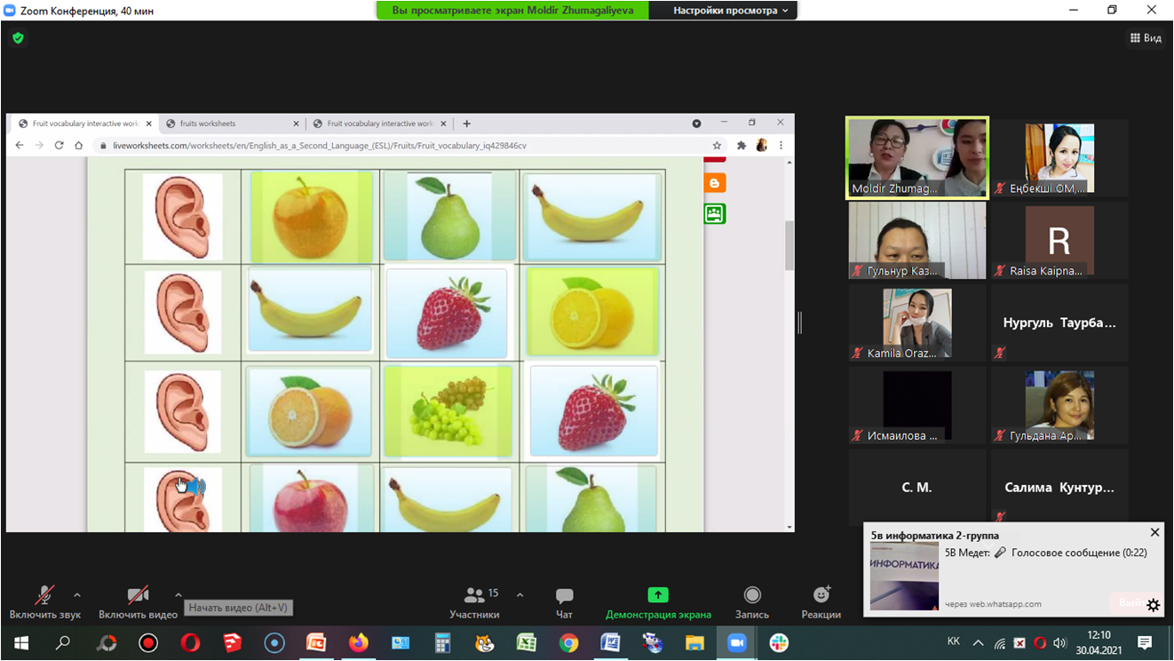
Task: Open Google Chrome from the taskbar
Action: click(568, 642)
